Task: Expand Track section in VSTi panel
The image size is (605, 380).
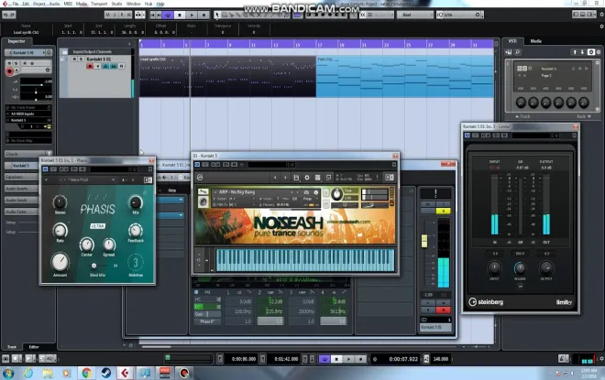Action: (x=522, y=116)
